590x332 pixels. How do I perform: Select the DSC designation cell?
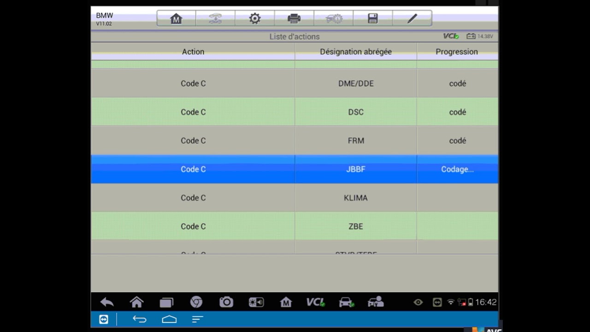tap(356, 112)
